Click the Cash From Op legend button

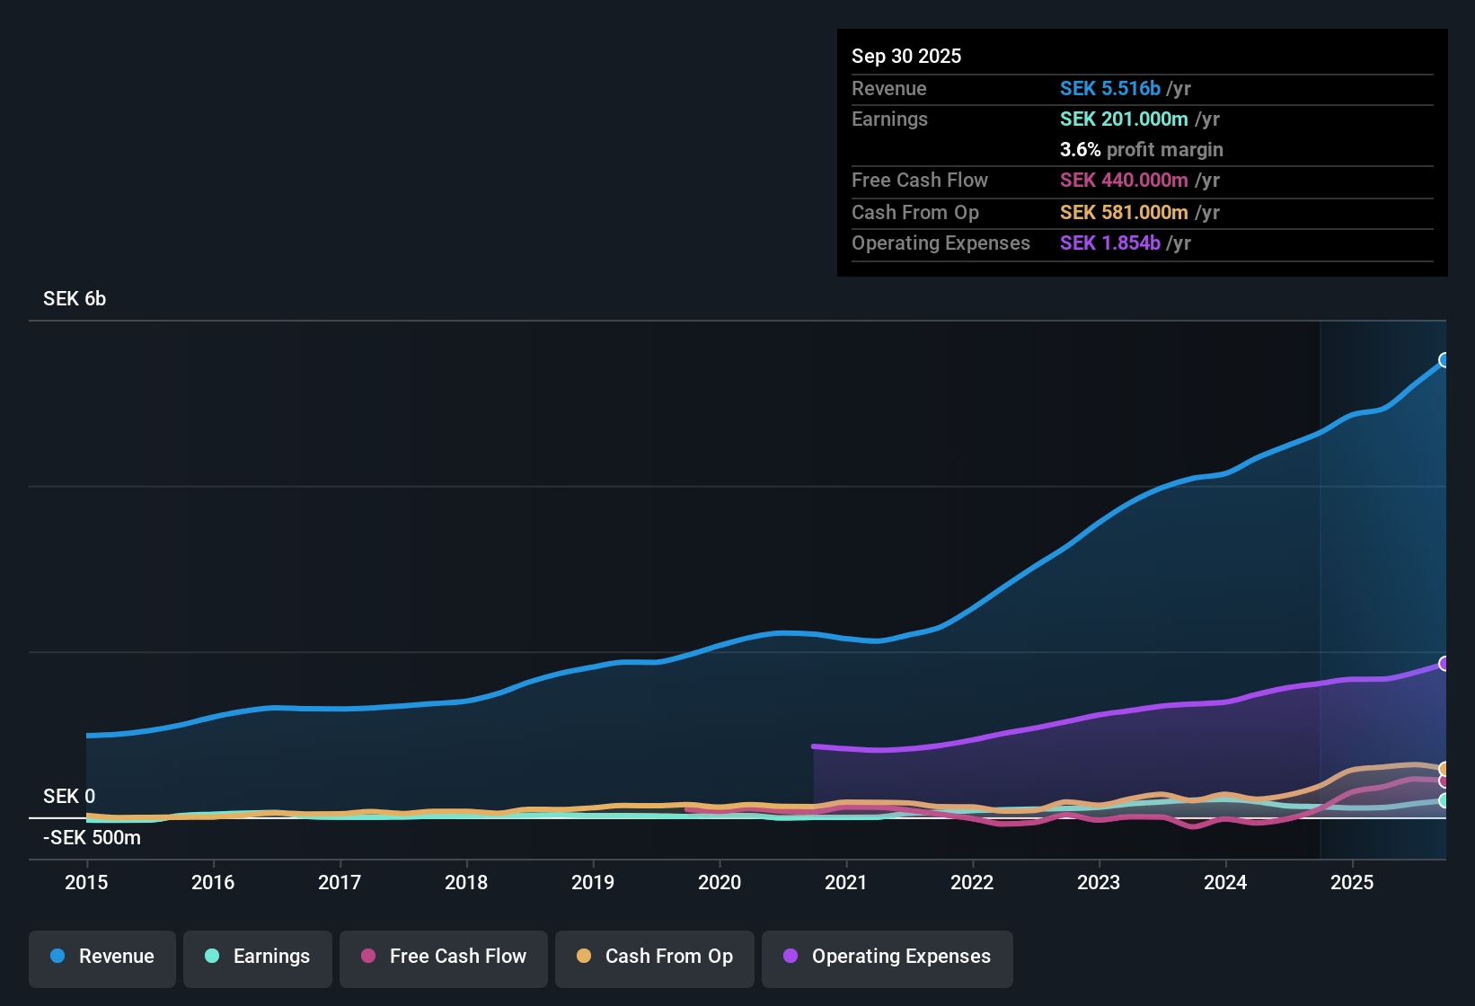click(654, 957)
